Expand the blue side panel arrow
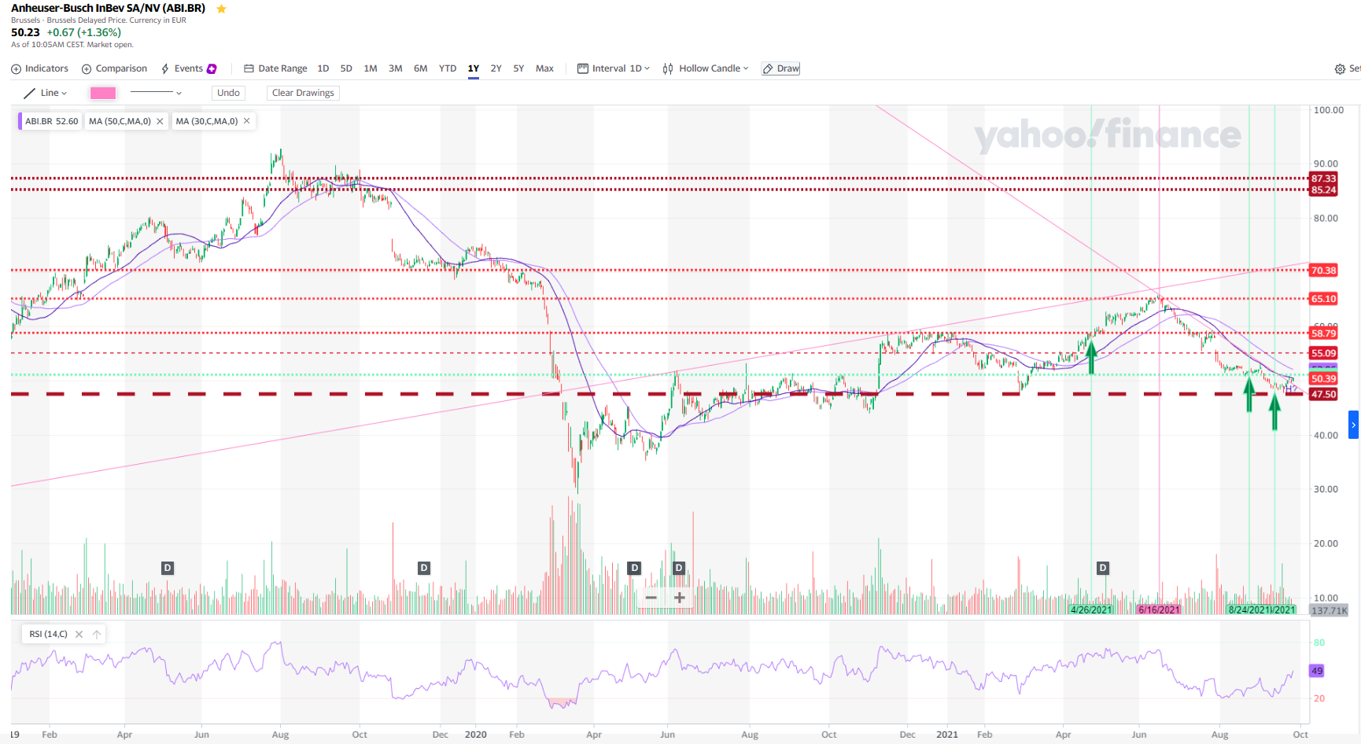 (x=1353, y=425)
